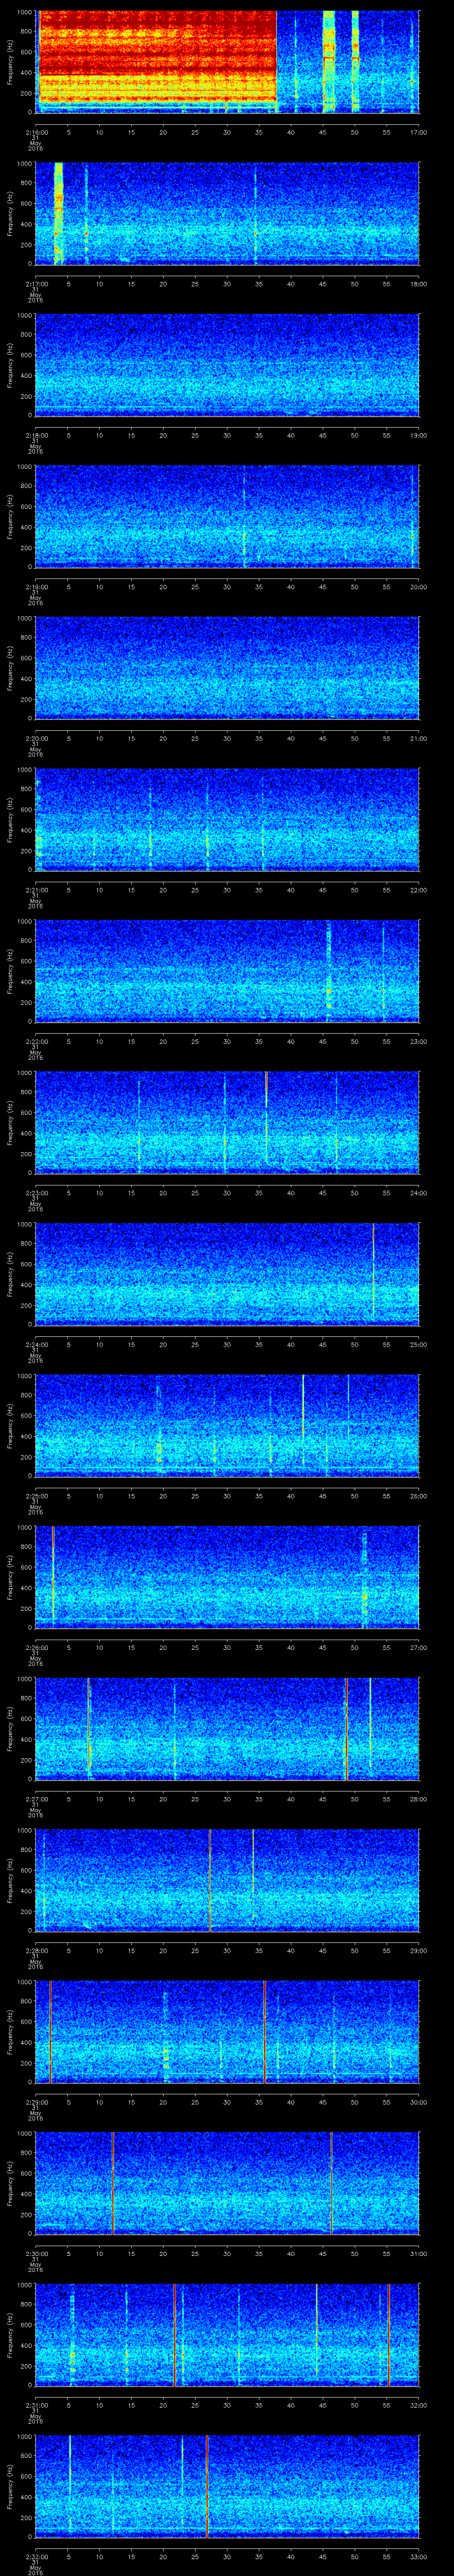Open the spectrogram panel starting at 2:23:00

227,1123
